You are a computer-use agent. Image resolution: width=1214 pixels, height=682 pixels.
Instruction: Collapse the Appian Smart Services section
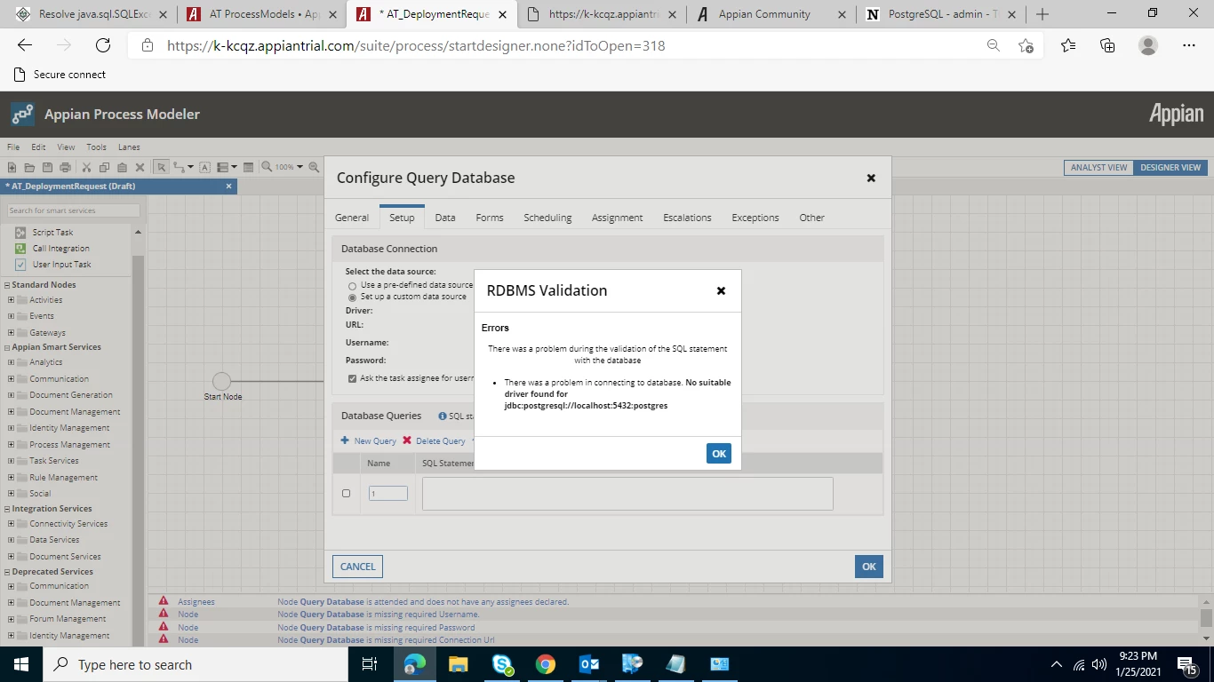[x=7, y=347]
